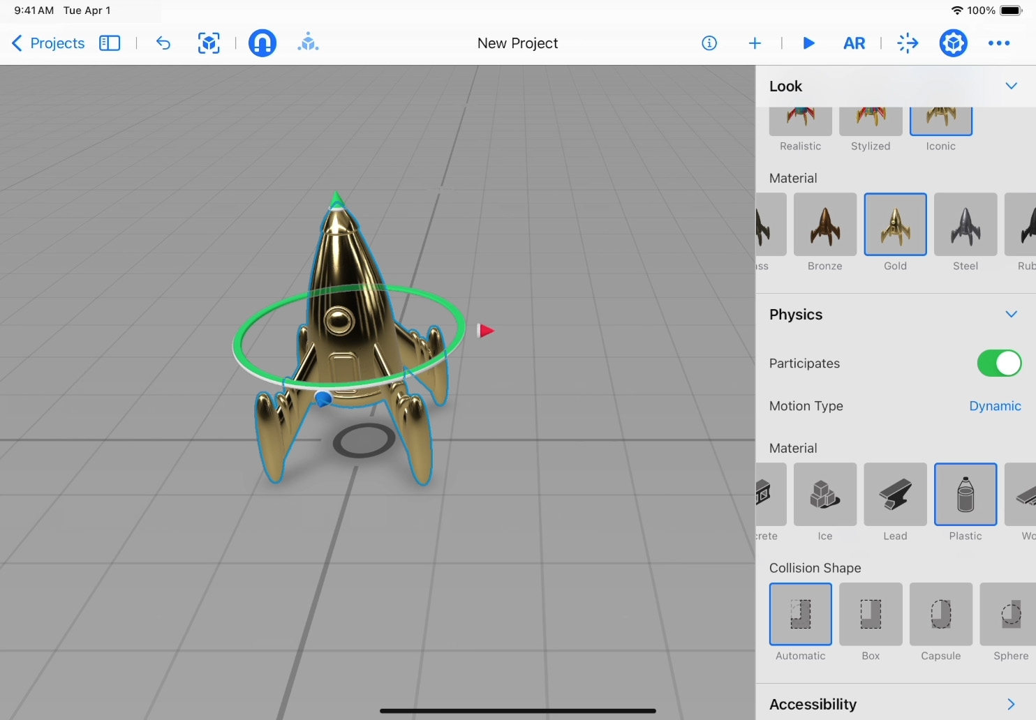Image resolution: width=1036 pixels, height=720 pixels.
Task: Tap the plus add object icon
Action: click(x=755, y=43)
